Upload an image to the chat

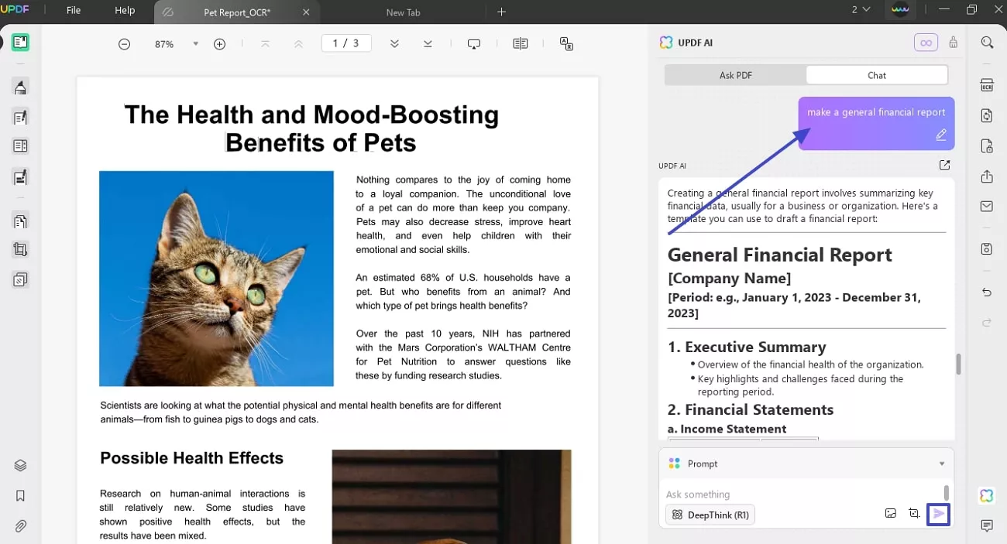pyautogui.click(x=891, y=514)
